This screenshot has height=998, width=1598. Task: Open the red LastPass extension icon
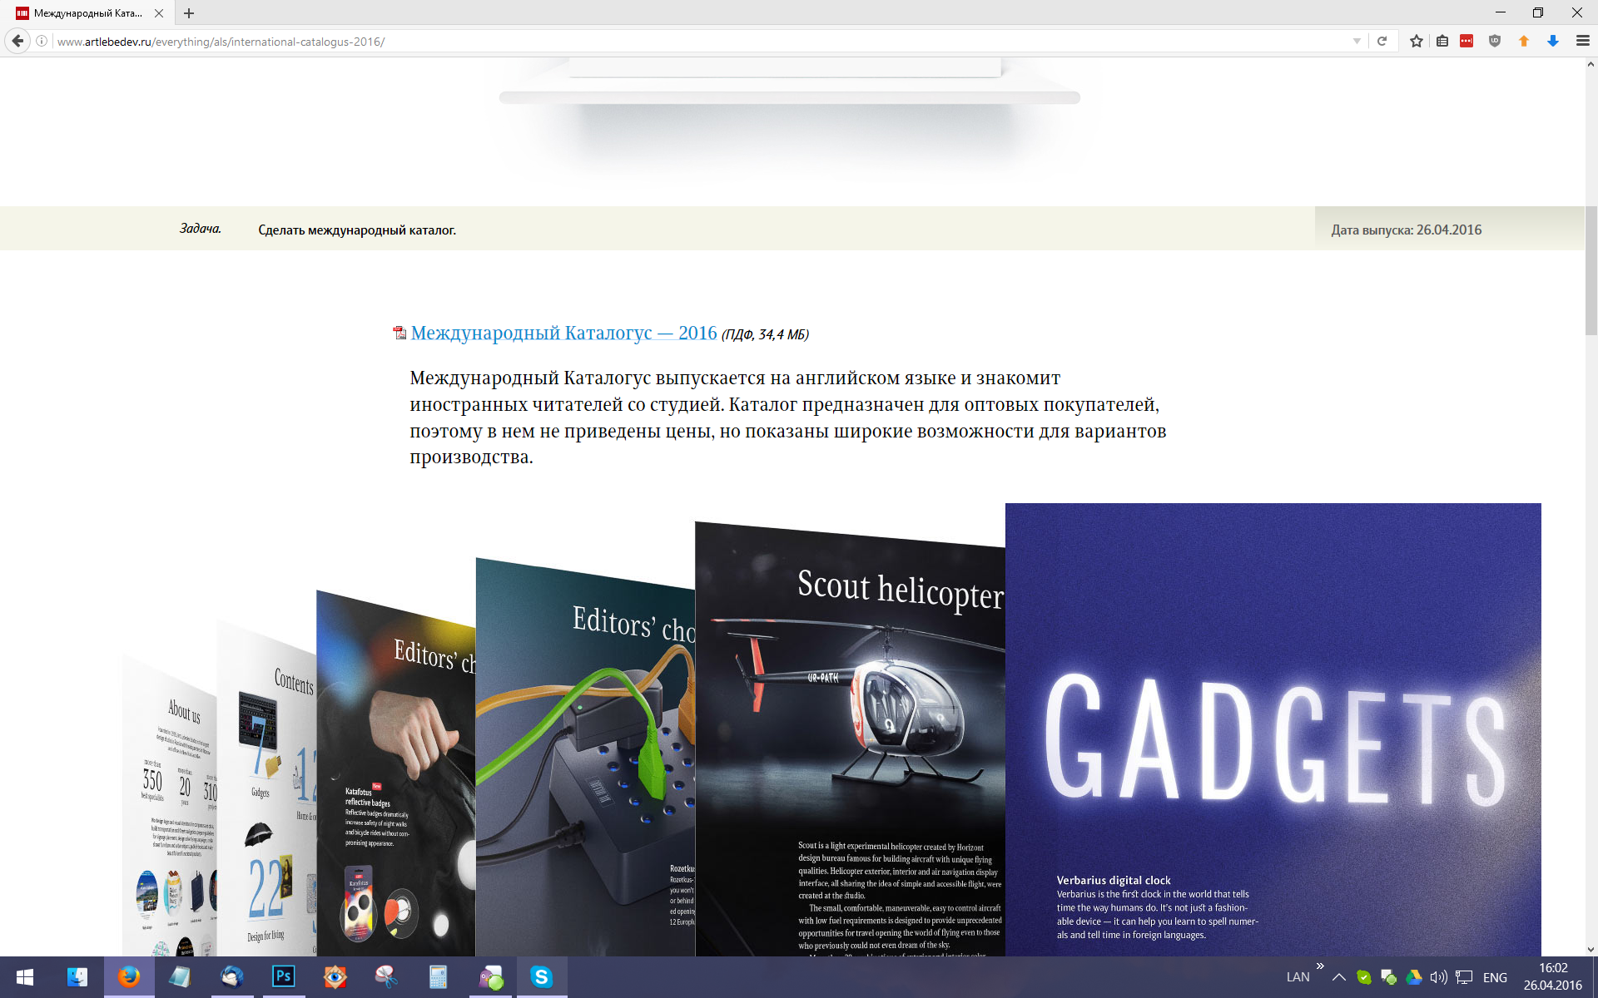[1466, 41]
